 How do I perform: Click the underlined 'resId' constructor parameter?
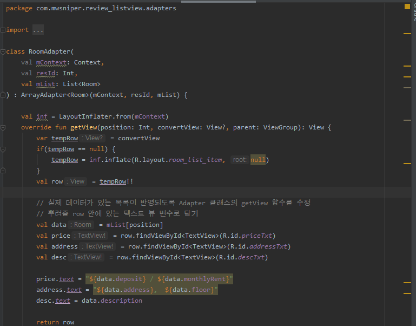(45, 73)
